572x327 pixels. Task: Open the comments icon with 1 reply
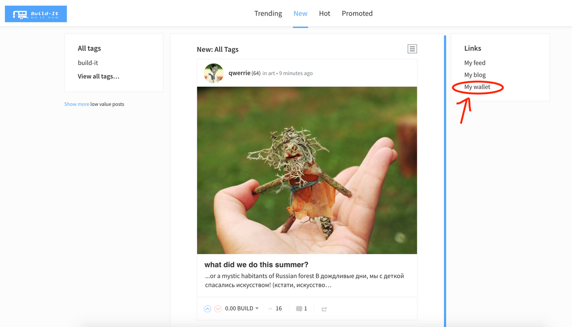point(302,308)
